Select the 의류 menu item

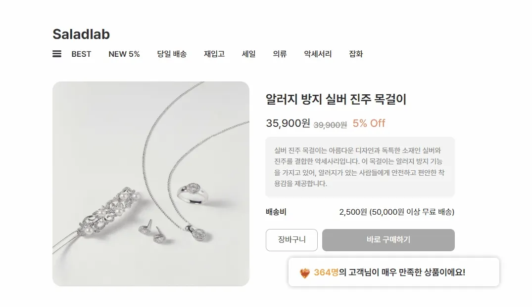point(280,54)
